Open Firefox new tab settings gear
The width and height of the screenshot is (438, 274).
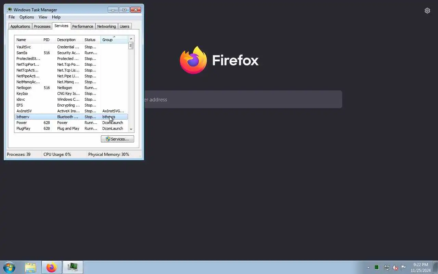click(427, 11)
